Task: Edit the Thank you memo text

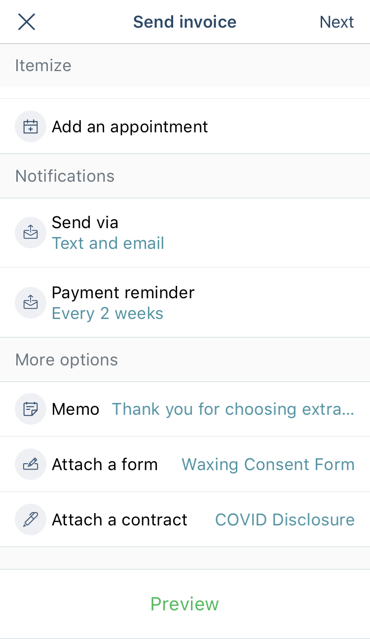Action: tap(233, 409)
